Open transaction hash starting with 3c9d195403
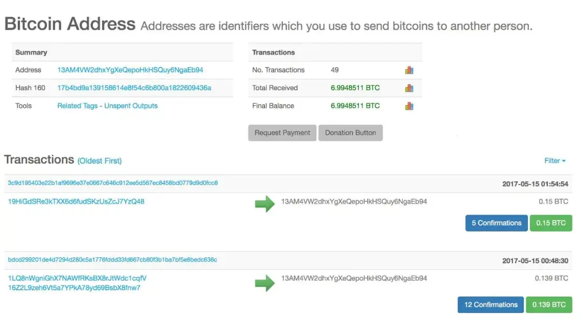Screen dimensions: 583x328 [x=113, y=183]
